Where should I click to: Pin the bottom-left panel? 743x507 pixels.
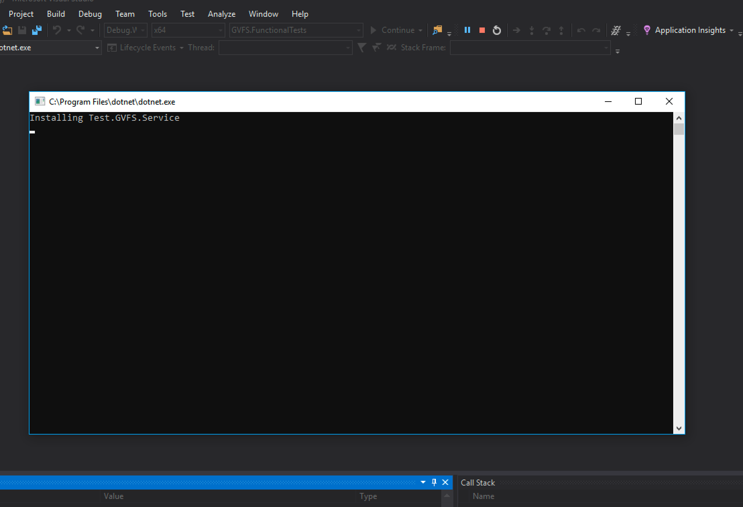point(434,482)
